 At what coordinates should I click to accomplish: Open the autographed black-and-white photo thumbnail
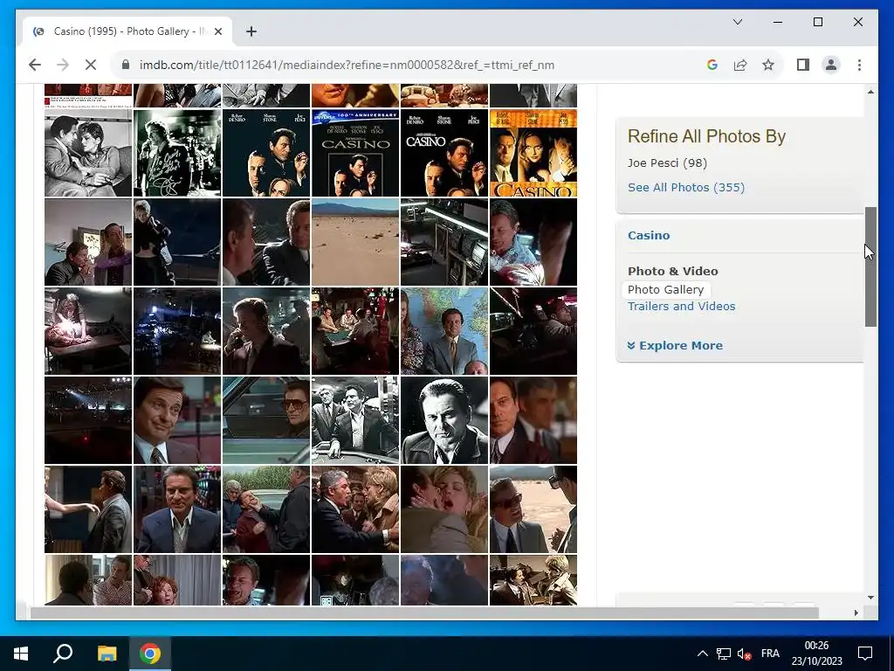(x=176, y=153)
